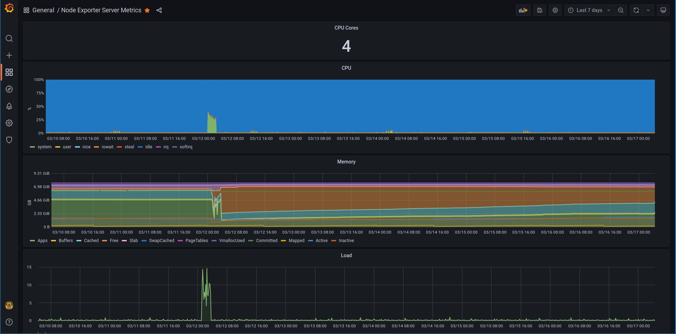Go to the General folder breadcrumb
The image size is (676, 334).
[x=43, y=10]
